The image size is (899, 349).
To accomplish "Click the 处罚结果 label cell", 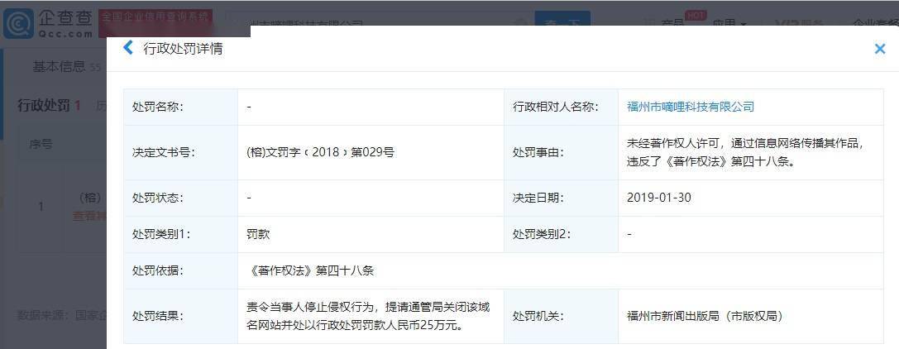I will [x=180, y=316].
